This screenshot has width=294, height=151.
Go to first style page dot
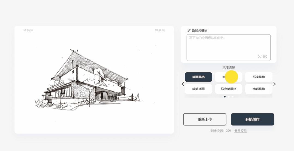[x=225, y=97]
